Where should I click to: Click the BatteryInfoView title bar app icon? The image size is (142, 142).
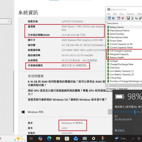pyautogui.click(x=108, y=9)
